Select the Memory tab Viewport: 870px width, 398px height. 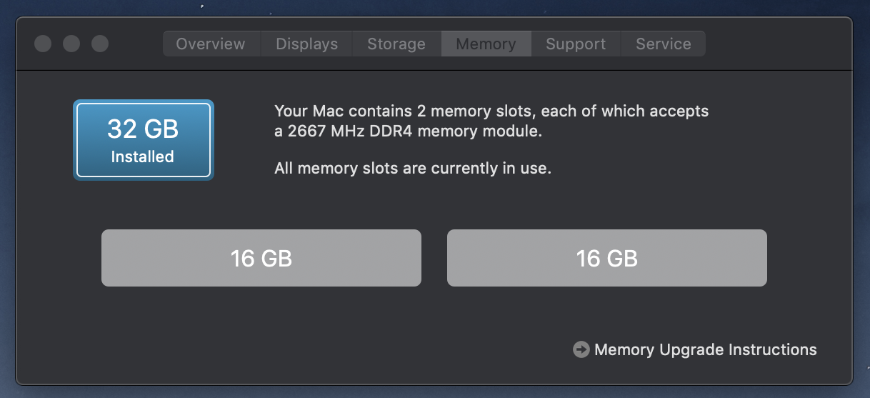pyautogui.click(x=486, y=44)
